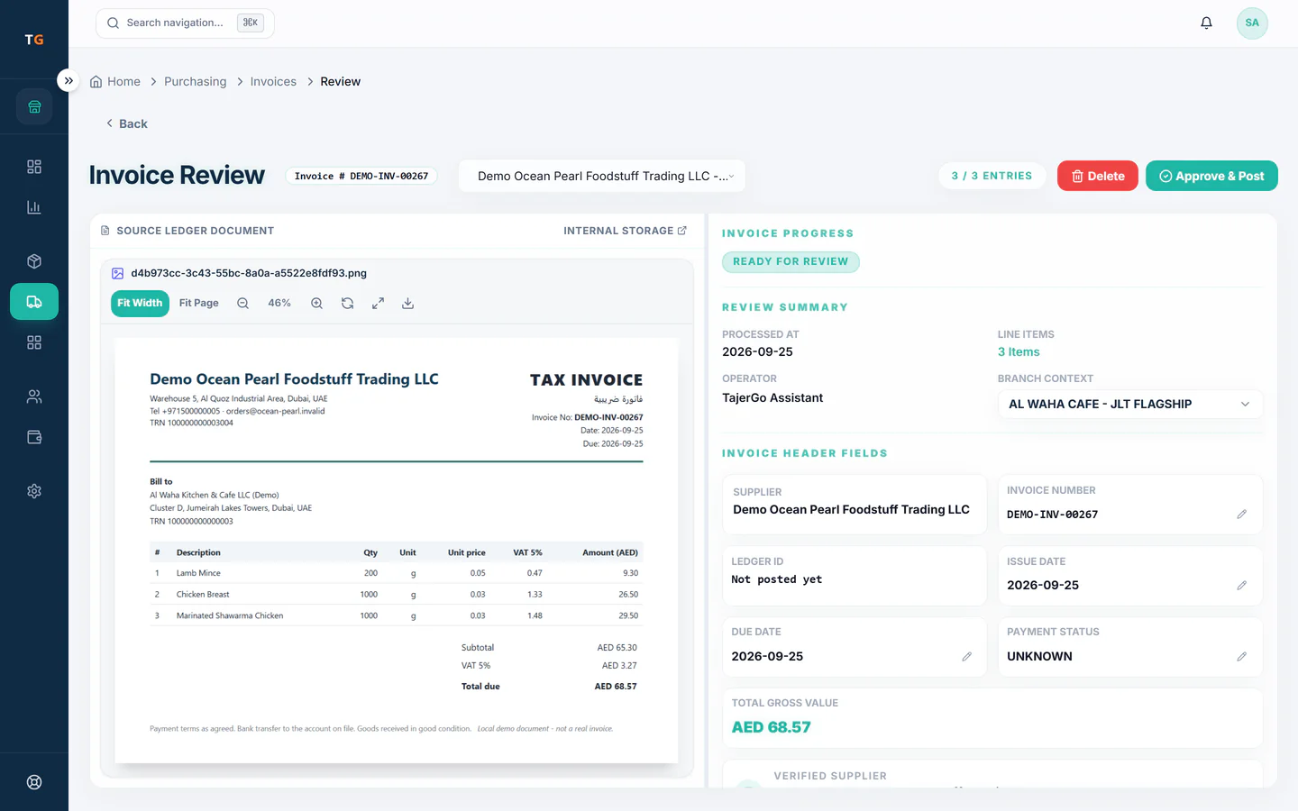Click the file name d4b973cc png

point(249,273)
